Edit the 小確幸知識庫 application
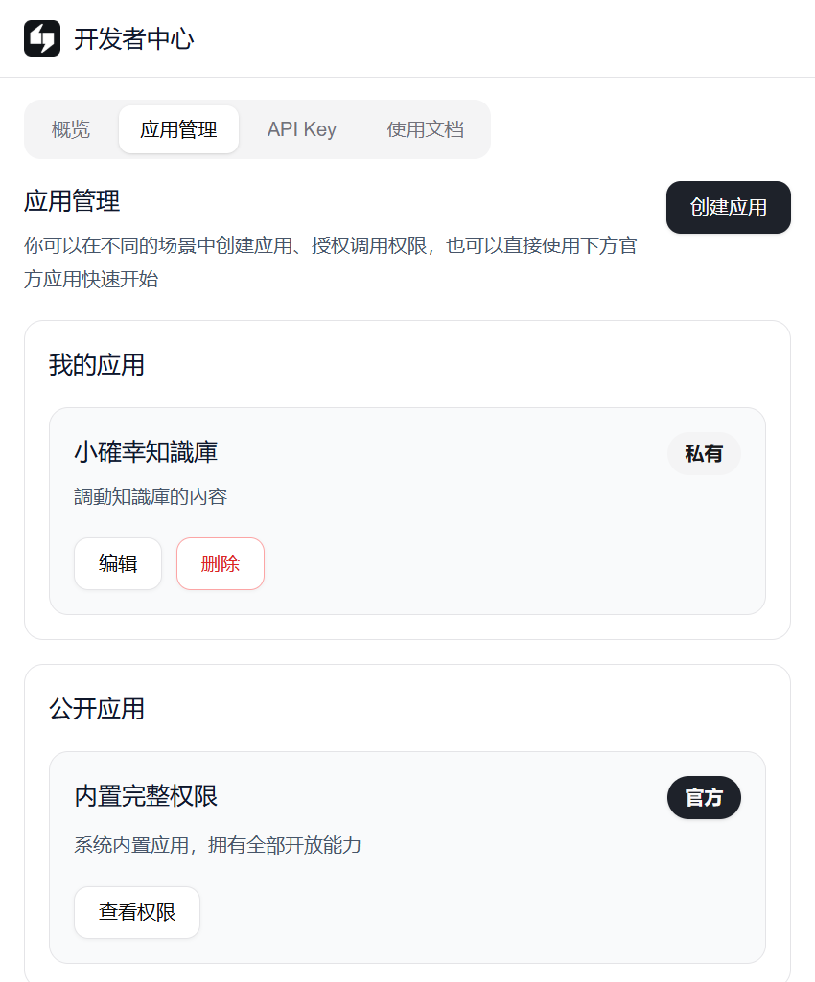The width and height of the screenshot is (815, 982). [117, 563]
